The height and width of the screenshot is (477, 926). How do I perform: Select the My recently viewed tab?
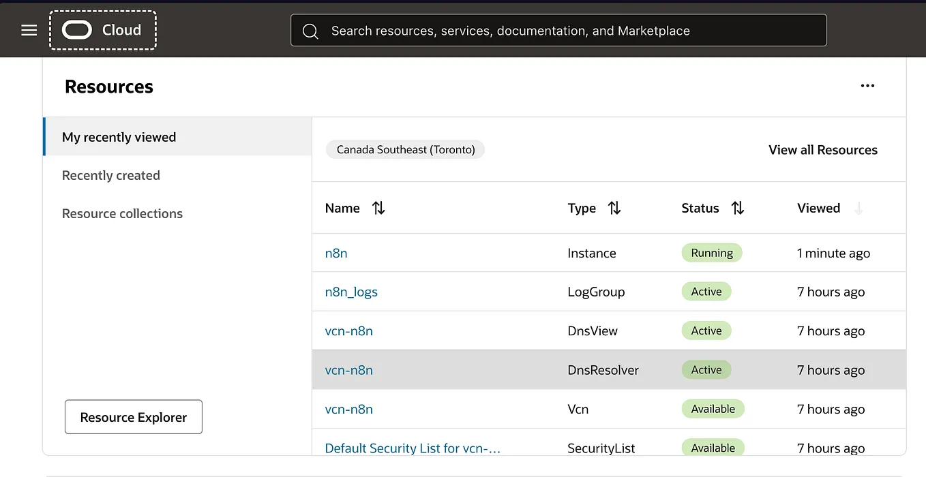[119, 137]
